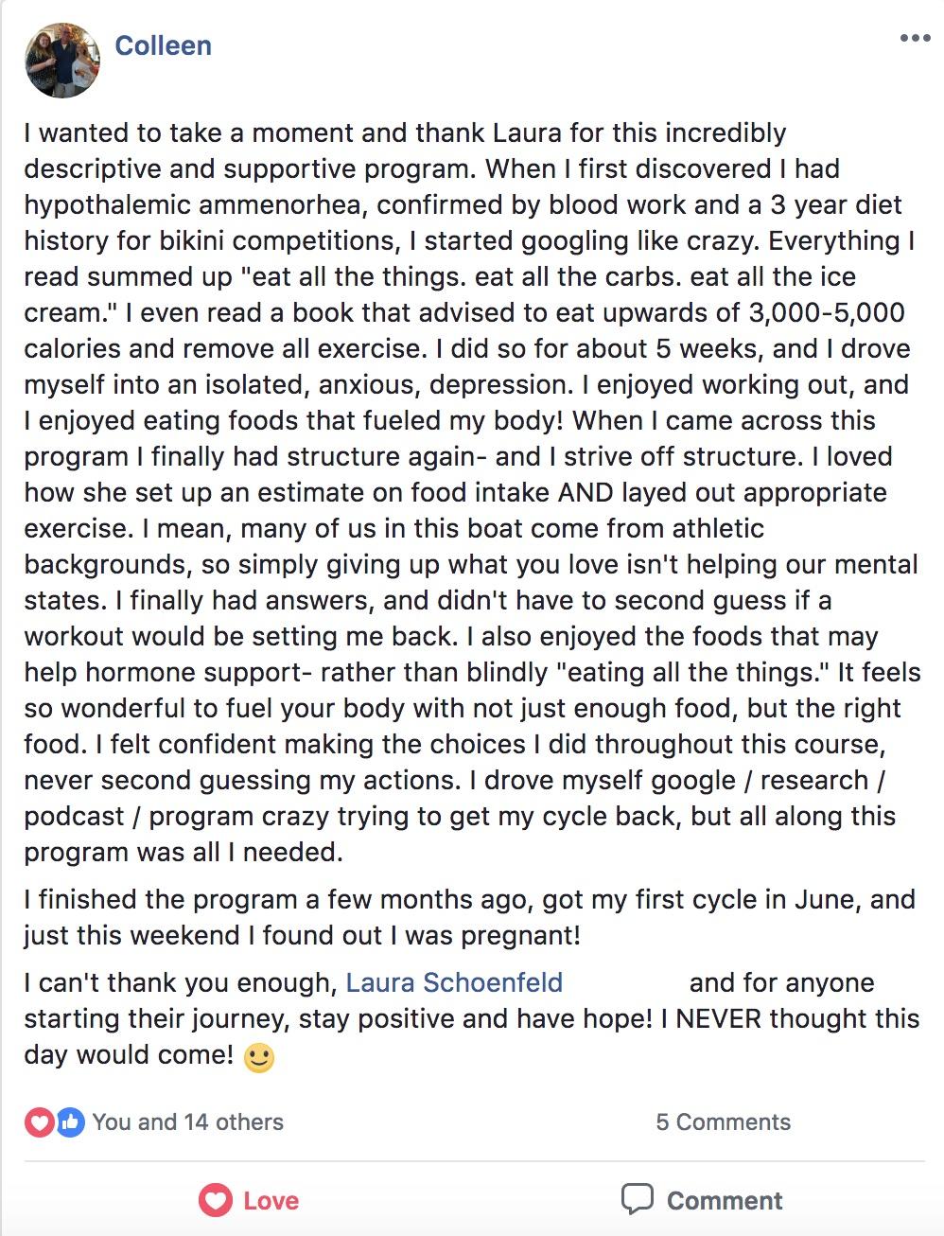Toggle the heart icon on the Love button
Viewport: 944px width, 1236px height.
[215, 1200]
